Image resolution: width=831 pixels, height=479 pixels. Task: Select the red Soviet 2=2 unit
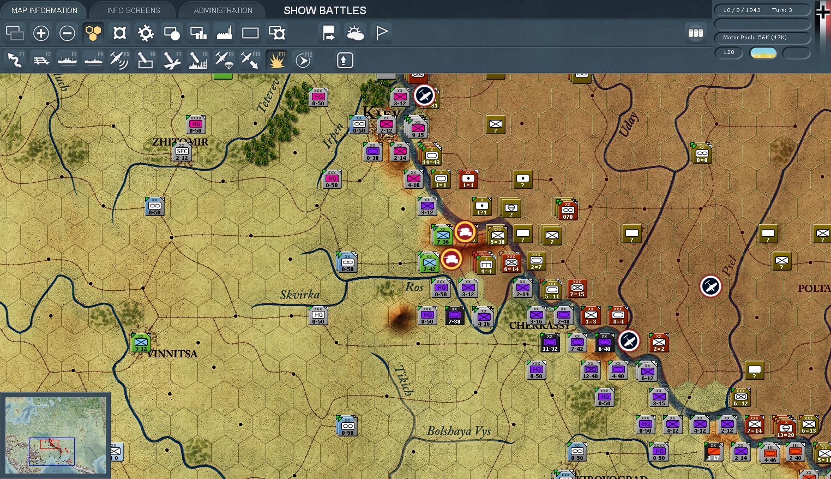tap(659, 343)
